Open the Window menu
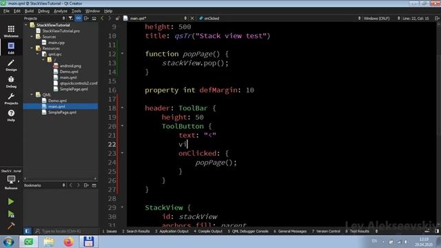The width and height of the screenshot is (441, 248). (92, 11)
